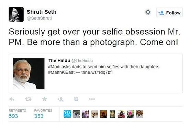Screen dimensions: 189x126
Task: View the 353 favorites list
Action: (x=39, y=116)
